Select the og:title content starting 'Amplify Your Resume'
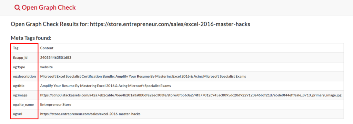 click(105, 86)
